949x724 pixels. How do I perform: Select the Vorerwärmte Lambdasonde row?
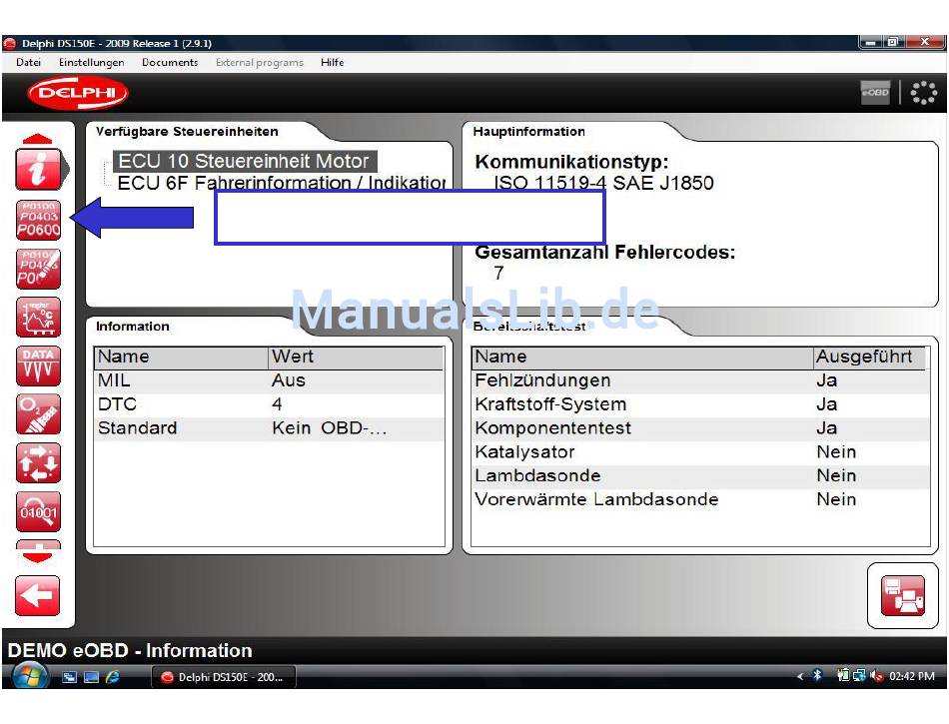click(x=700, y=499)
